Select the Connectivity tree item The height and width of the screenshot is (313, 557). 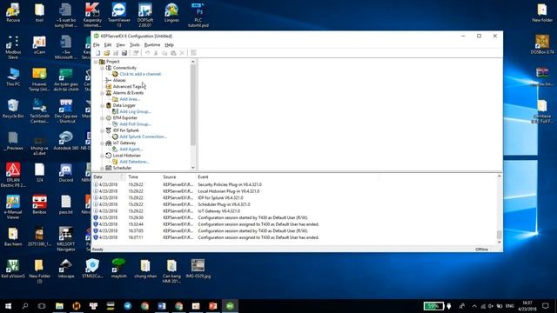pos(124,68)
